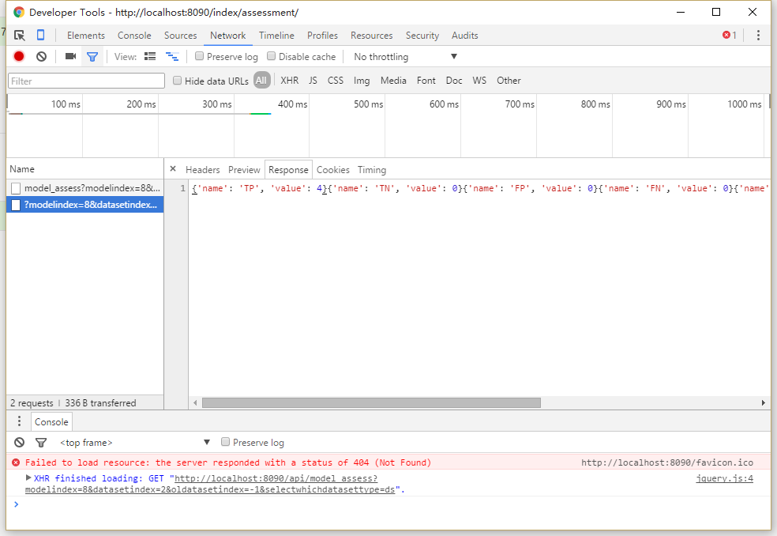
Task: Enable Preserve log in Network toolbar
Action: [199, 56]
